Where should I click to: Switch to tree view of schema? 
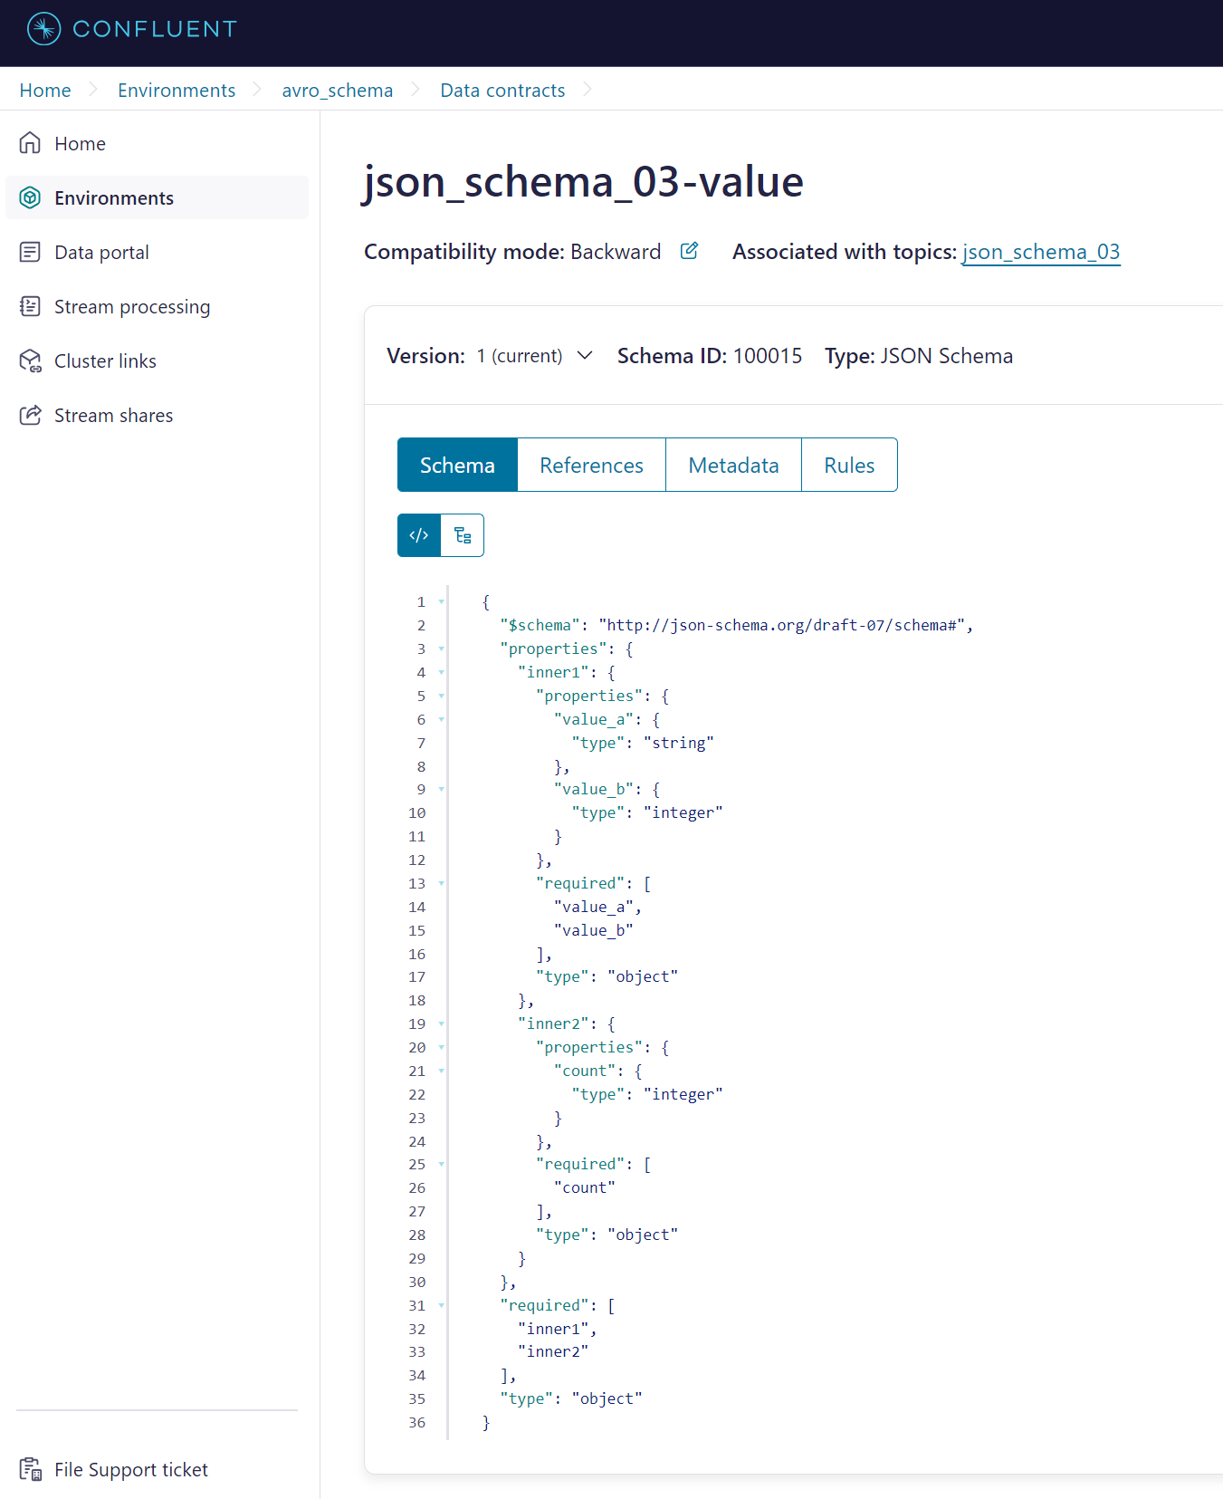(463, 535)
